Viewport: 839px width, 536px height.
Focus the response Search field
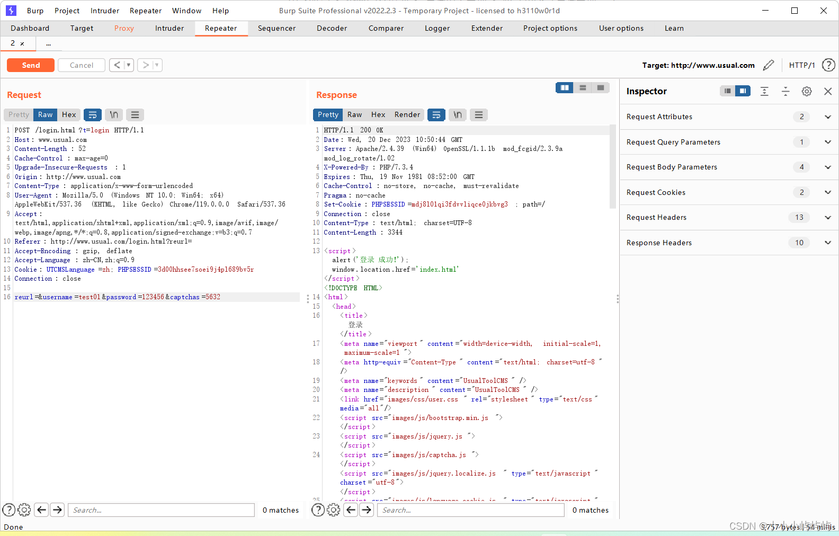[471, 510]
